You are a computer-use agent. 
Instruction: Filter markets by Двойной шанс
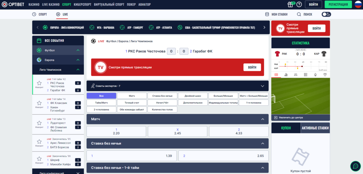[x=193, y=96]
